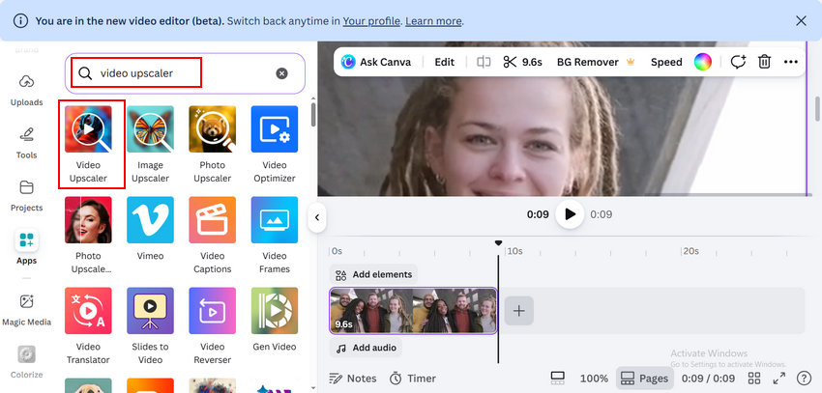Open the Image Upscaler app
The width and height of the screenshot is (822, 393).
150,144
